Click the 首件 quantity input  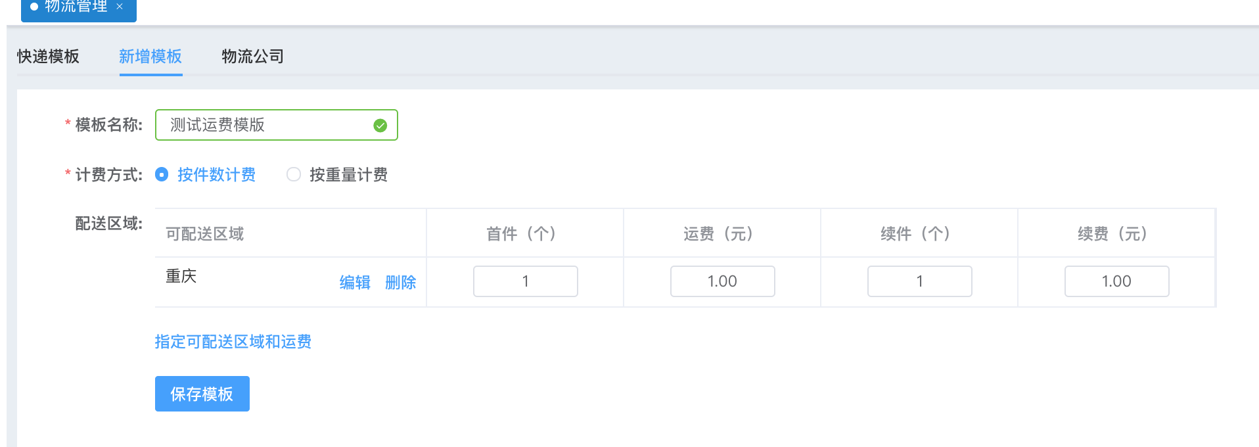pos(526,281)
